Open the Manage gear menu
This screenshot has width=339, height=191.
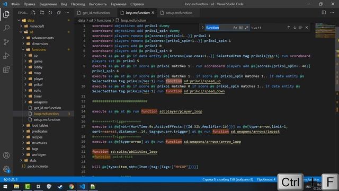click(x=6, y=169)
